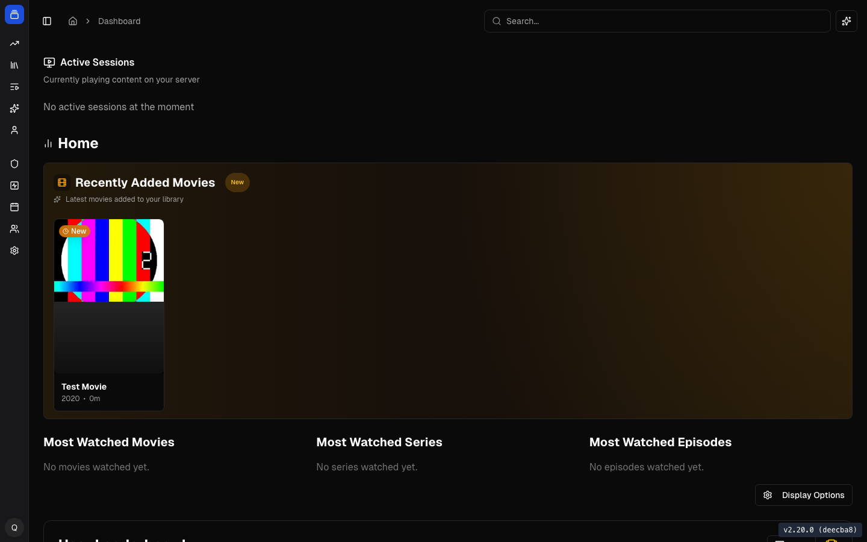This screenshot has width=867, height=542.
Task: Open the playlist history sidebar icon
Action: (x=14, y=87)
